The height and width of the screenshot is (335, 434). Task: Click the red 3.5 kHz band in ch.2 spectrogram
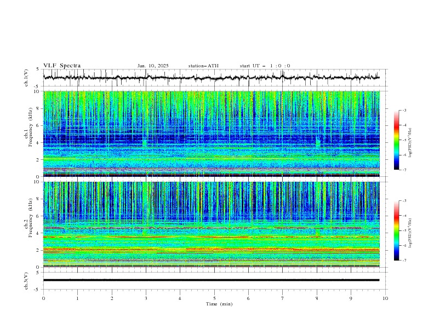[211, 237]
